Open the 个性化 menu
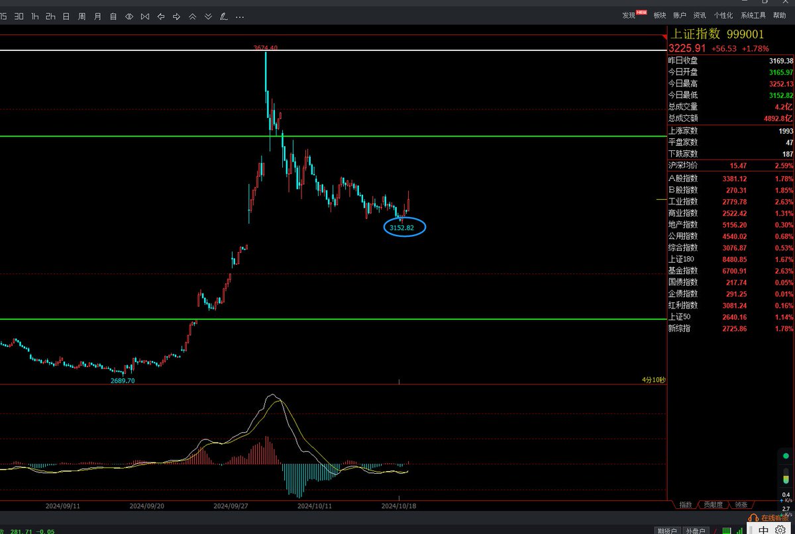The image size is (795, 534). tap(723, 15)
